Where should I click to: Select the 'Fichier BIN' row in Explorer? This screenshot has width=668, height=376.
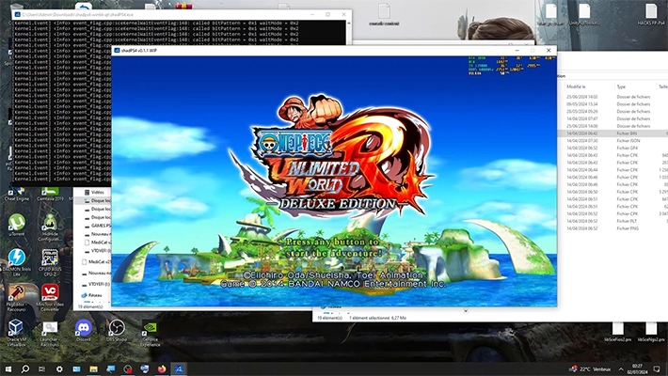pos(612,133)
